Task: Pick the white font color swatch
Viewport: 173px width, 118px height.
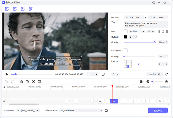Action: [126, 31]
